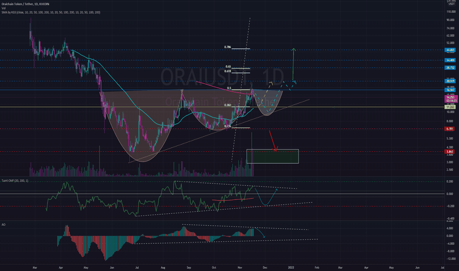
Task: Click the 2022 label on time axis
Action: [x=291, y=268]
